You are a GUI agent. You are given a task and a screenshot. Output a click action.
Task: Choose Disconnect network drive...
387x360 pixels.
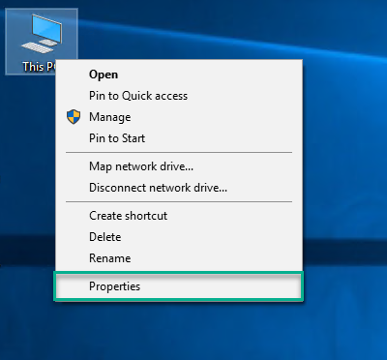(x=179, y=188)
